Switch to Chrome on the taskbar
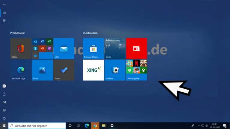 coord(95,126)
